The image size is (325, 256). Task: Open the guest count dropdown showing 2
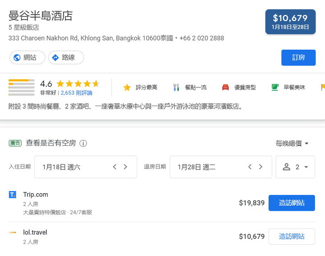click(295, 167)
